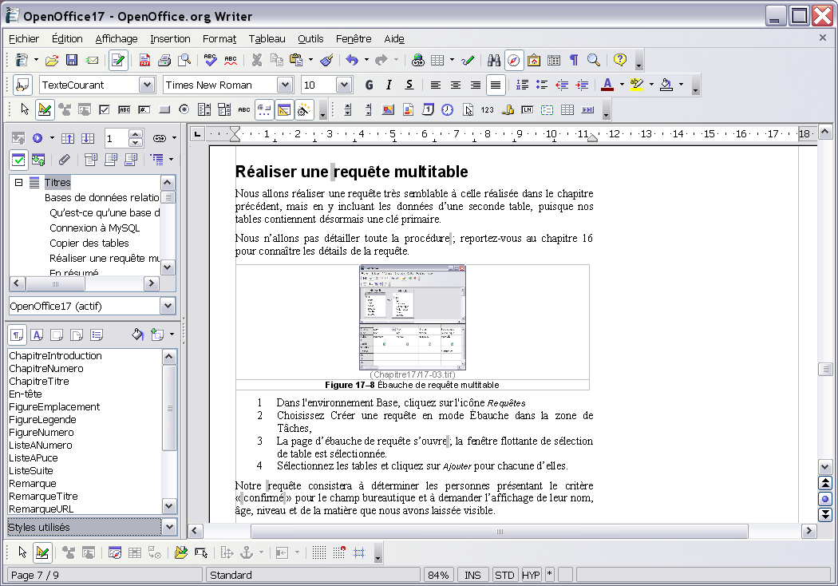The image size is (838, 586).
Task: Print the file directly
Action: 164,61
